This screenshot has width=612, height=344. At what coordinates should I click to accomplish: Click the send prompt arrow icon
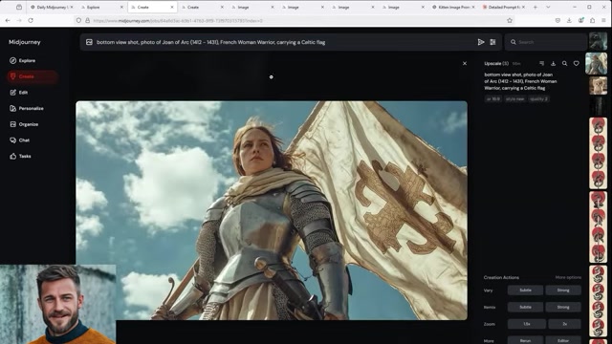(481, 42)
